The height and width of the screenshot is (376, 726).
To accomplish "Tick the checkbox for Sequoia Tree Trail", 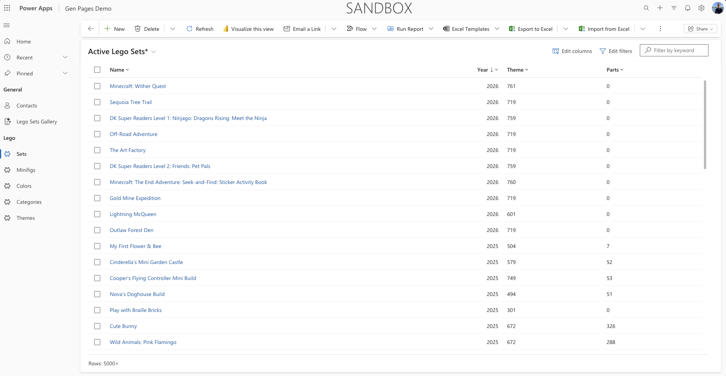I will pyautogui.click(x=97, y=102).
